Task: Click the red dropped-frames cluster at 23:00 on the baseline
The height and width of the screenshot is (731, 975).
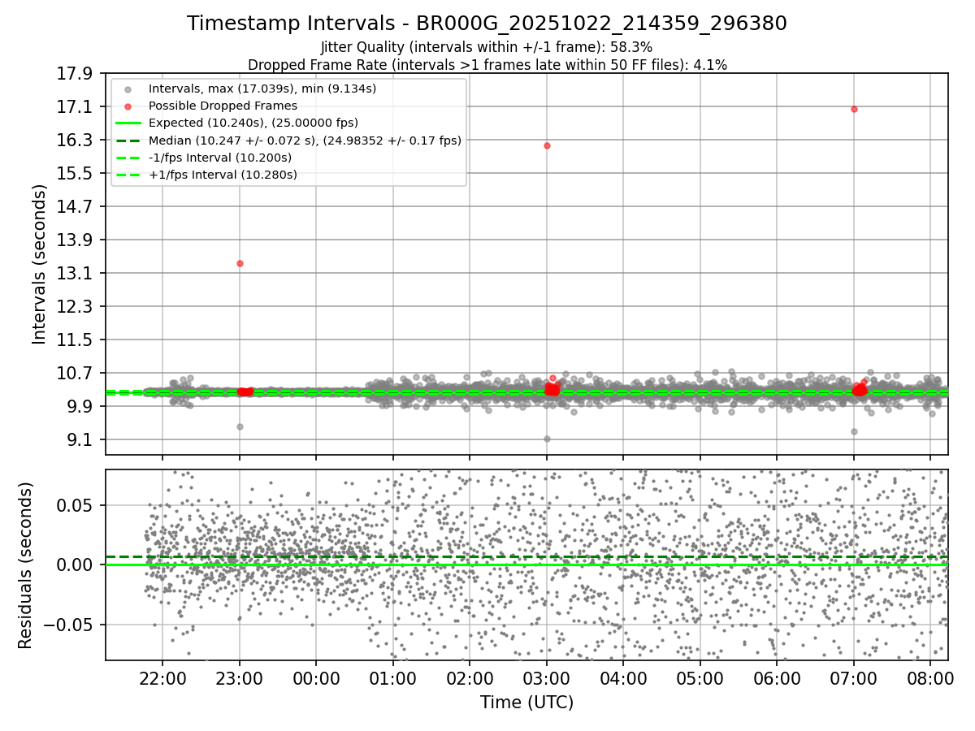Action: pos(245,391)
